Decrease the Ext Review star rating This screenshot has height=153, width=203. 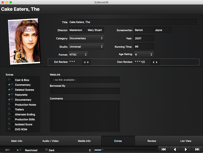[x=84, y=62]
